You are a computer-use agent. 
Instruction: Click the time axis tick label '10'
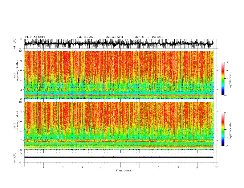pos(217,167)
